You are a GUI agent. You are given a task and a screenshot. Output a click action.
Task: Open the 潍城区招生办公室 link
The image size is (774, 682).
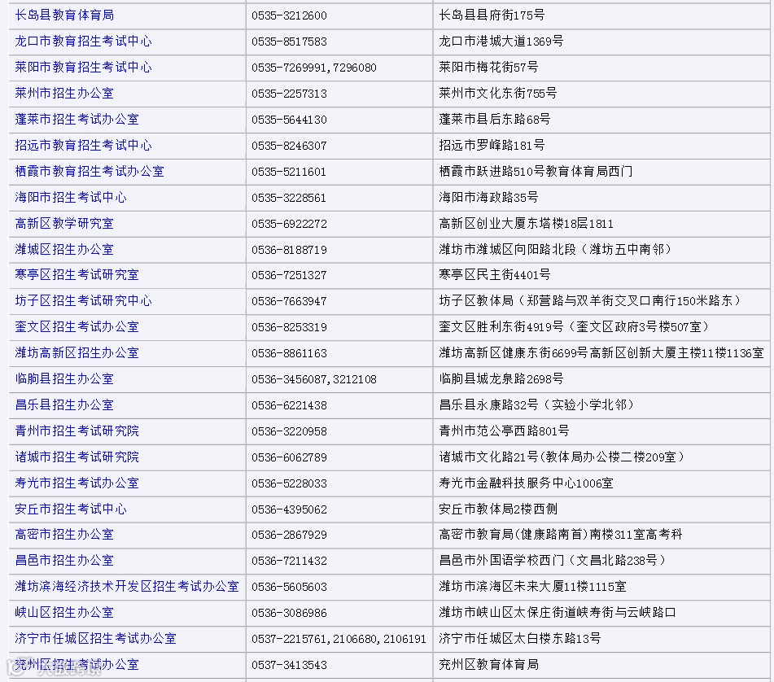click(x=64, y=249)
